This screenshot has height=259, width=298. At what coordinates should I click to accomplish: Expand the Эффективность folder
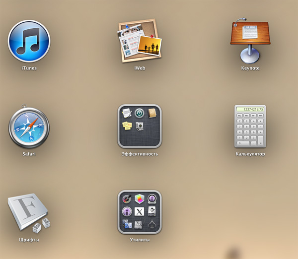(140, 126)
